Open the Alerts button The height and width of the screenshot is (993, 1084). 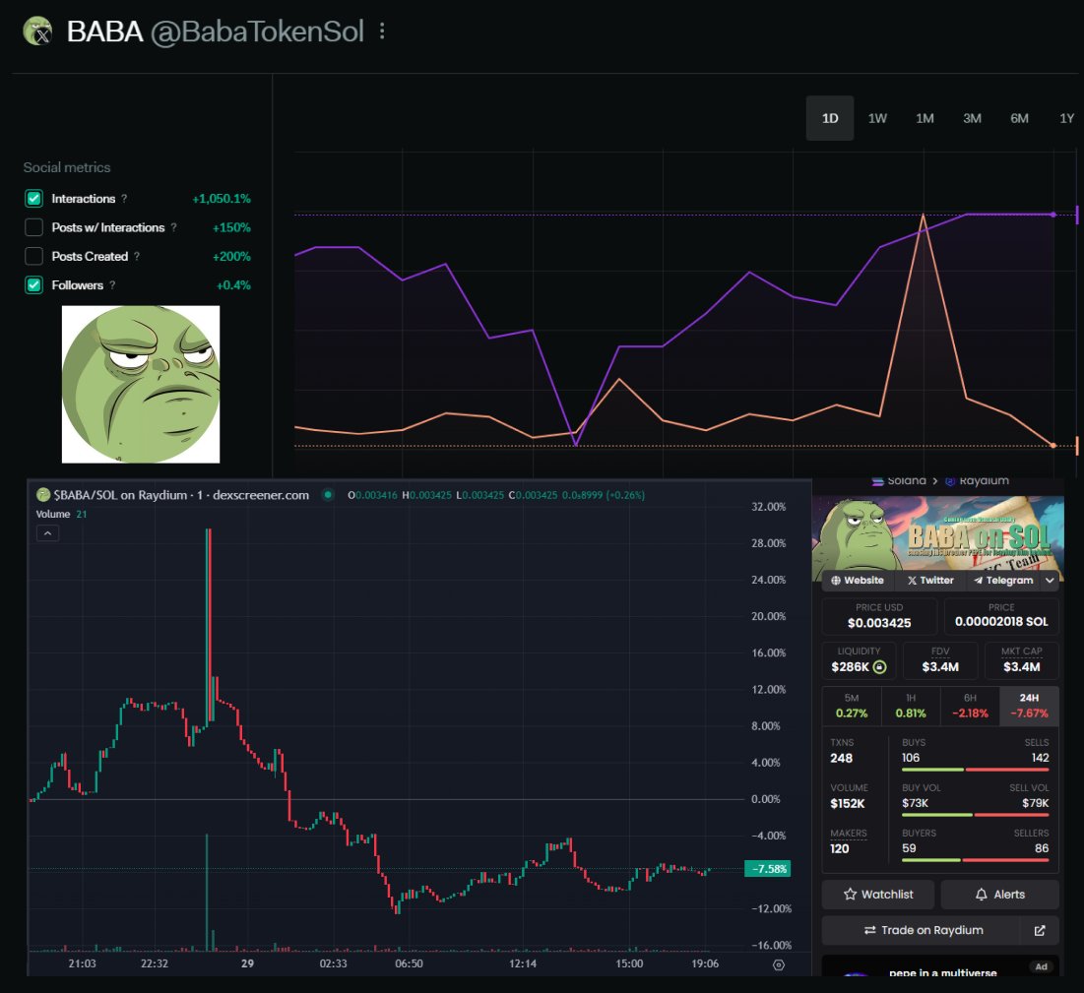pos(999,895)
